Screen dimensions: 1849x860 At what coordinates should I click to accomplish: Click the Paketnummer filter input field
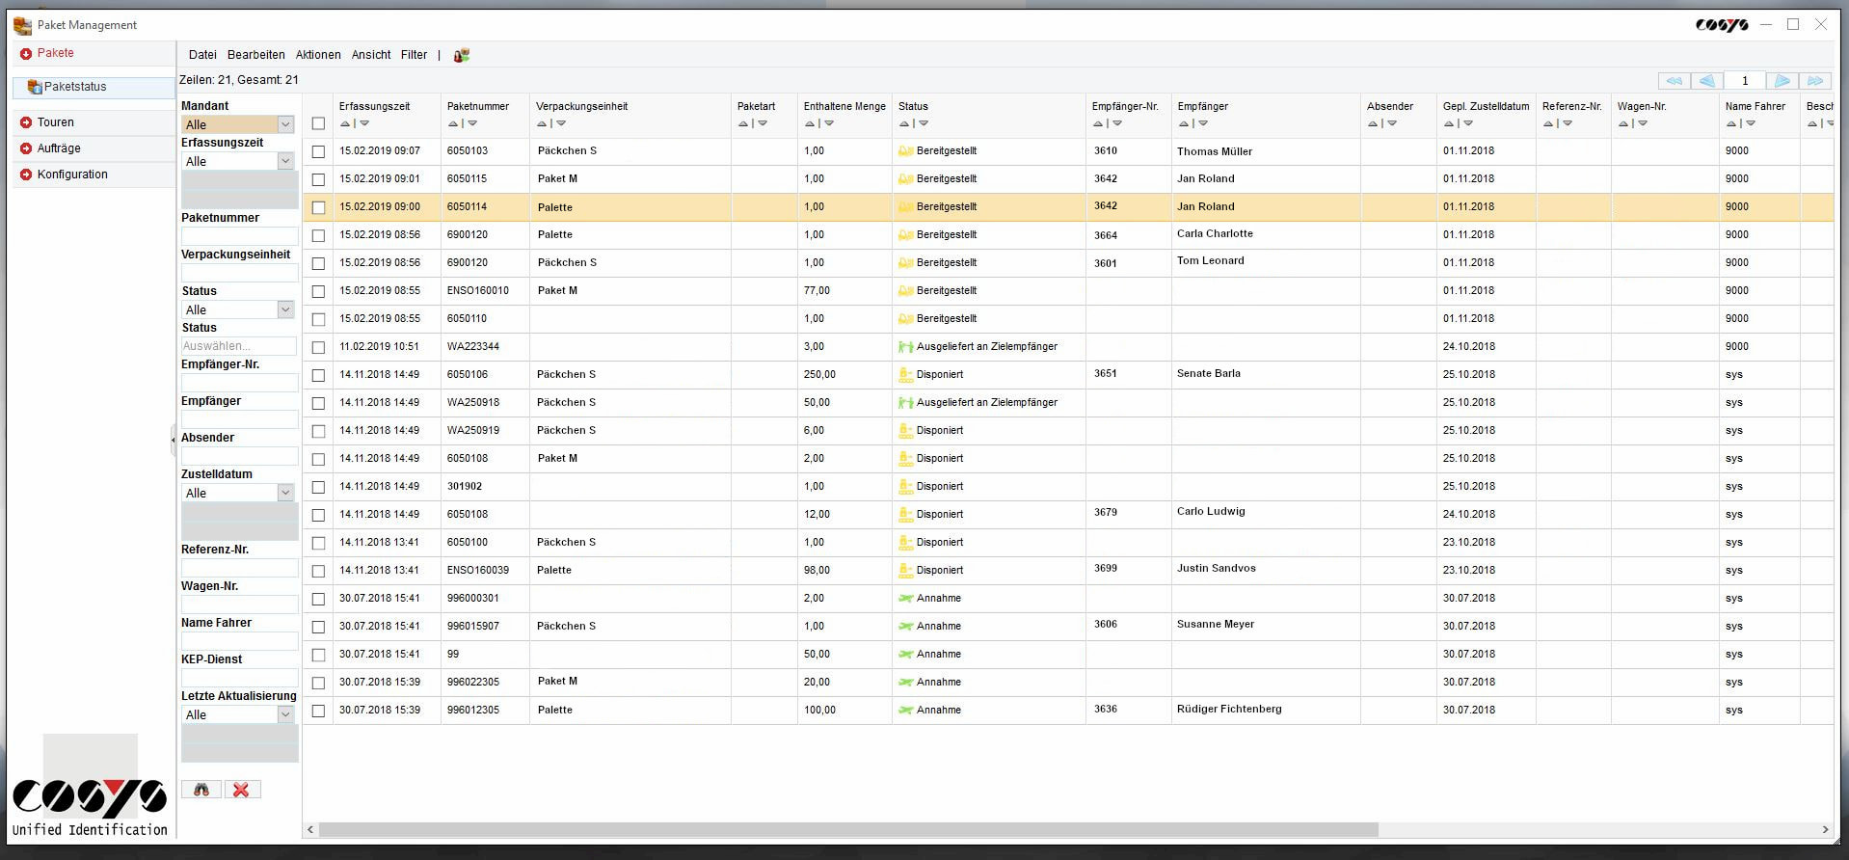(x=239, y=235)
